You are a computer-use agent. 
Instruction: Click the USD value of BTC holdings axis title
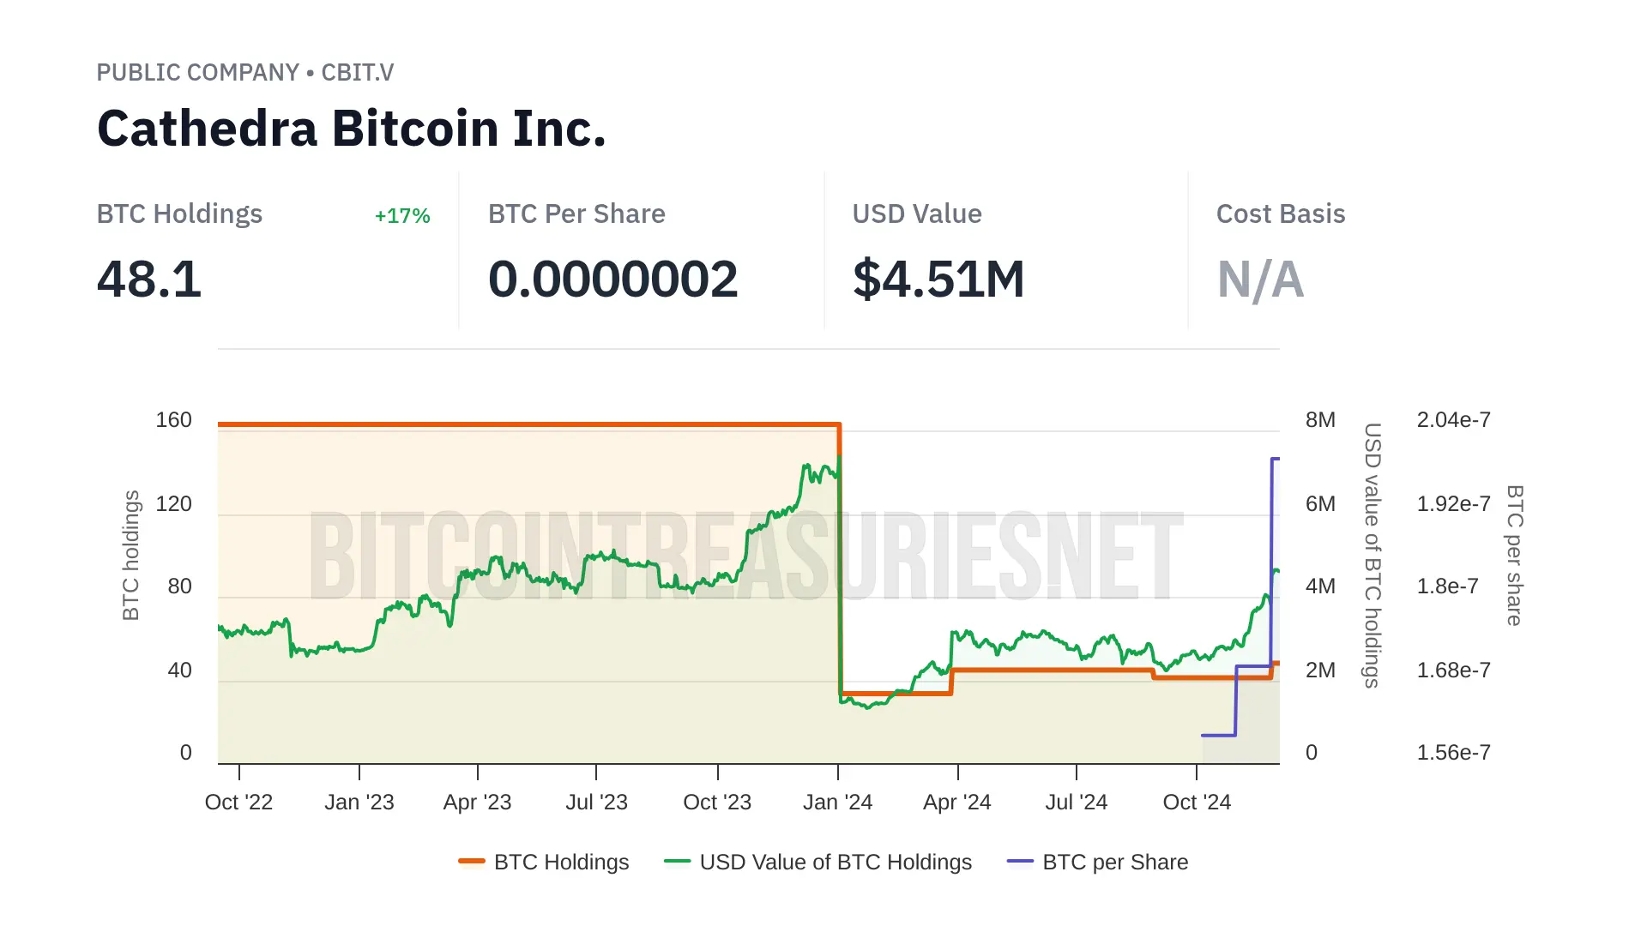(1372, 556)
